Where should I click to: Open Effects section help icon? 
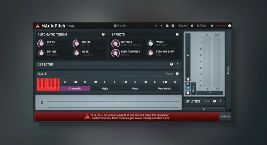pyautogui.click(x=177, y=34)
